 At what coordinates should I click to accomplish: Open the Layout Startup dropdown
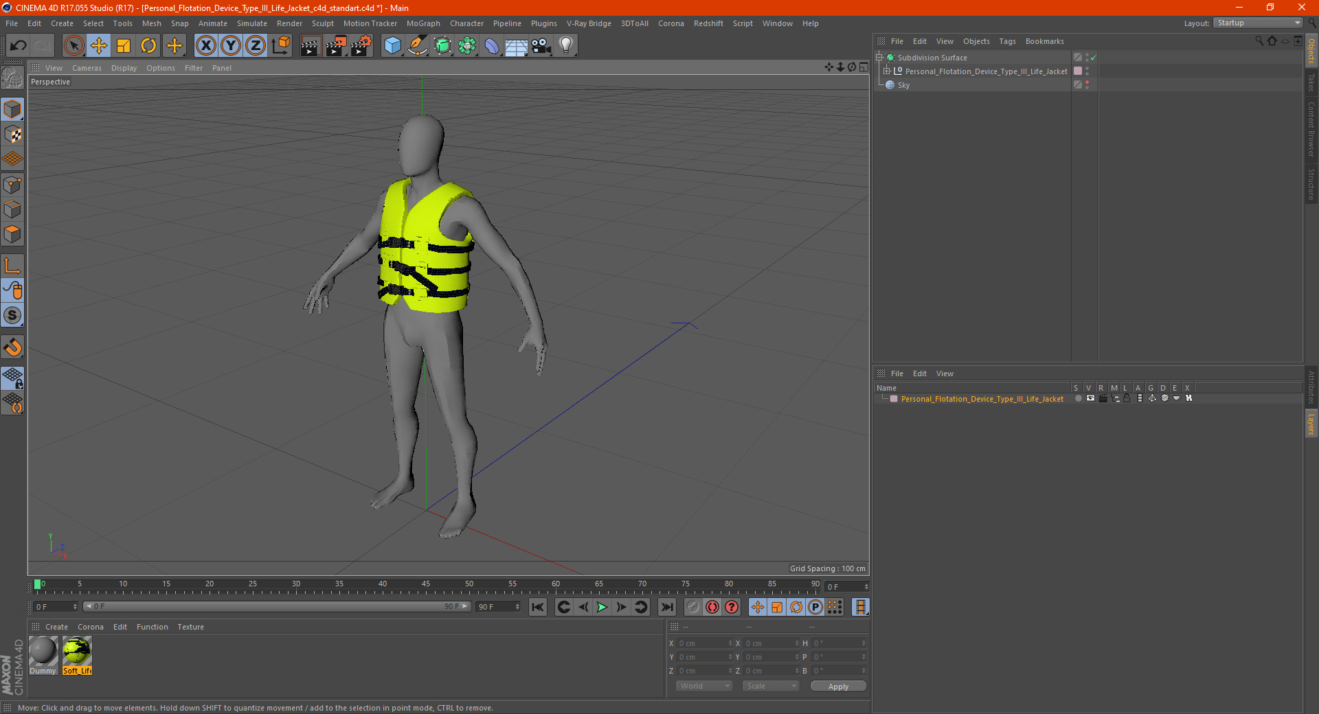pos(1258,23)
